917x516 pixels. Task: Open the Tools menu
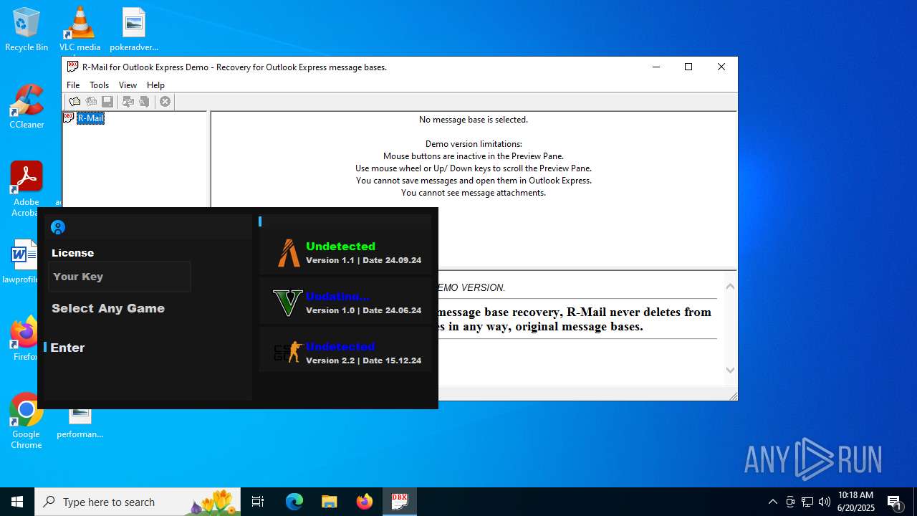tap(99, 85)
